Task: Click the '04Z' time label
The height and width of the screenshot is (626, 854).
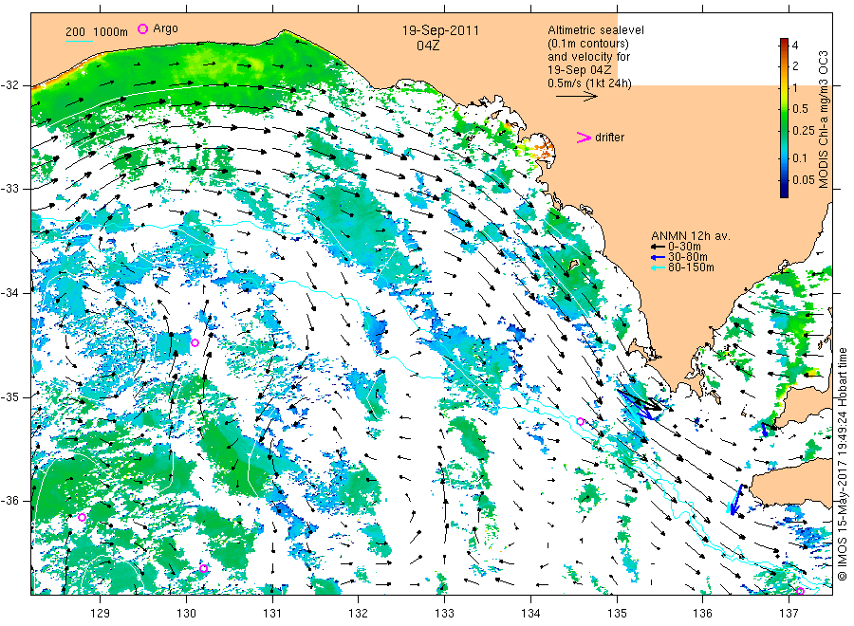Action: (428, 46)
